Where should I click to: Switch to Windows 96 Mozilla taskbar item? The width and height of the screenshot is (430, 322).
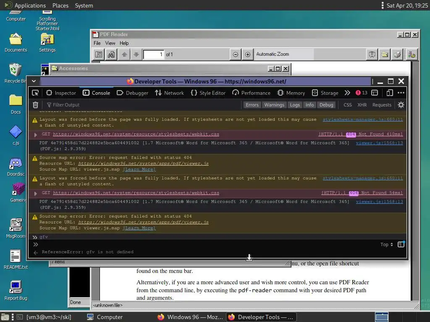point(190,317)
